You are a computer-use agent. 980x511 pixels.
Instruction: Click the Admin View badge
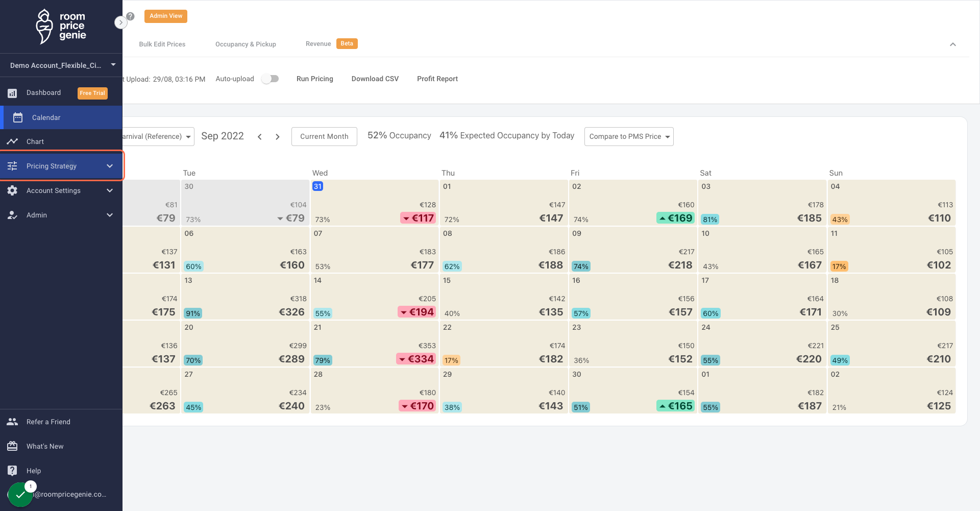tap(166, 16)
